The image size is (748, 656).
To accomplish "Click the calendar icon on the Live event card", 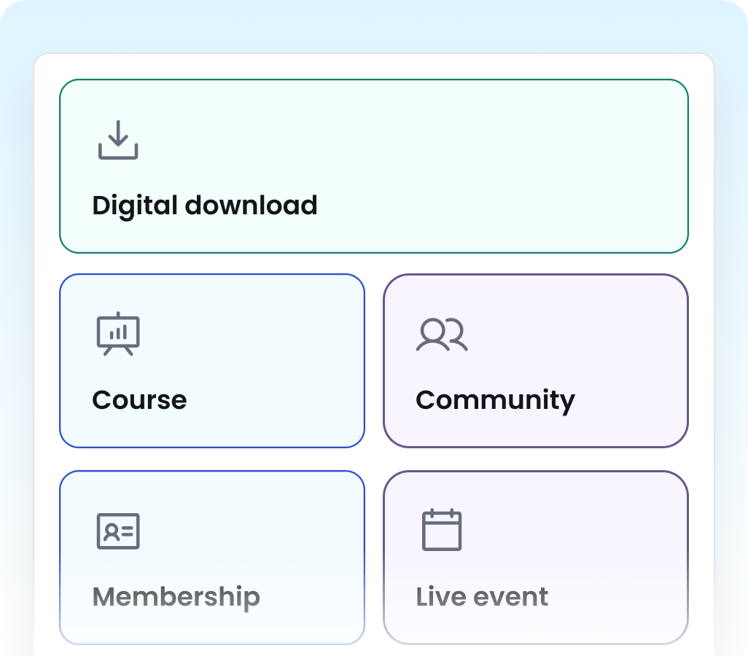I will (x=442, y=530).
